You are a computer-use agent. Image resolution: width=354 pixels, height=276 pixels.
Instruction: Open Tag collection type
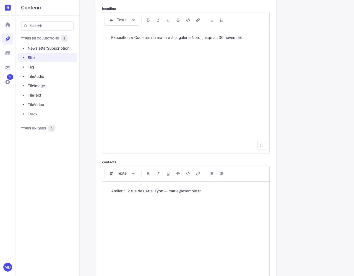pyautogui.click(x=47, y=67)
